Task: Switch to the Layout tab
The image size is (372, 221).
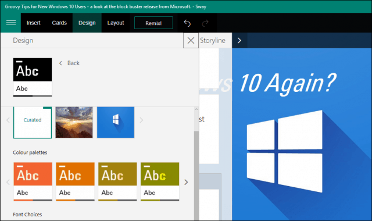Action: (116, 23)
